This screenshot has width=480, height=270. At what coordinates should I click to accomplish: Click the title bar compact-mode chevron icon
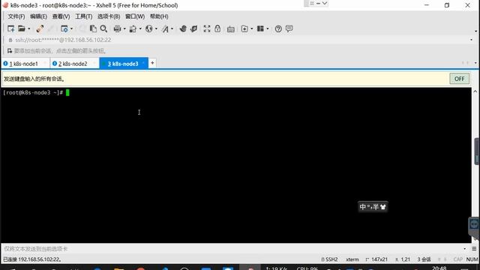click(x=325, y=3)
